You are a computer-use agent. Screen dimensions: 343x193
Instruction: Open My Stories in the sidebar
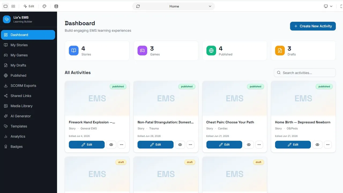(28, 45)
